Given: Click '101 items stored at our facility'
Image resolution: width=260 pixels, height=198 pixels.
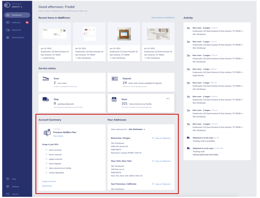Looking at the screenshot, I should 137,104.
